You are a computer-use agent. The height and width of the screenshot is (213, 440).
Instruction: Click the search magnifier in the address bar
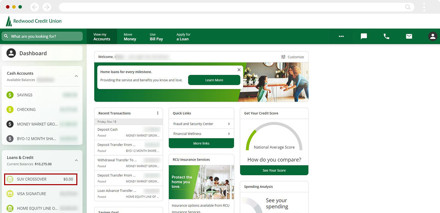point(408,7)
